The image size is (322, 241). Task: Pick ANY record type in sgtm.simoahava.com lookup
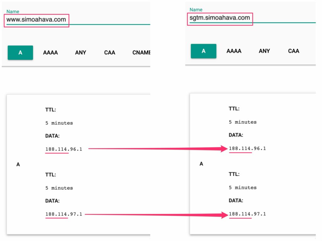(264, 51)
